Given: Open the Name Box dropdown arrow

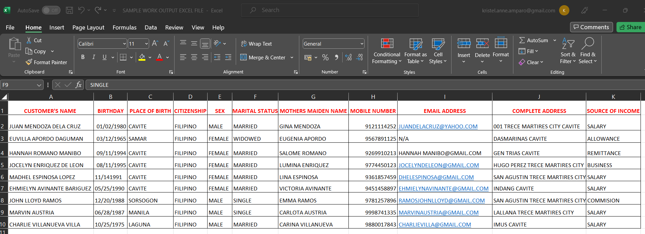Looking at the screenshot, I should pyautogui.click(x=39, y=85).
